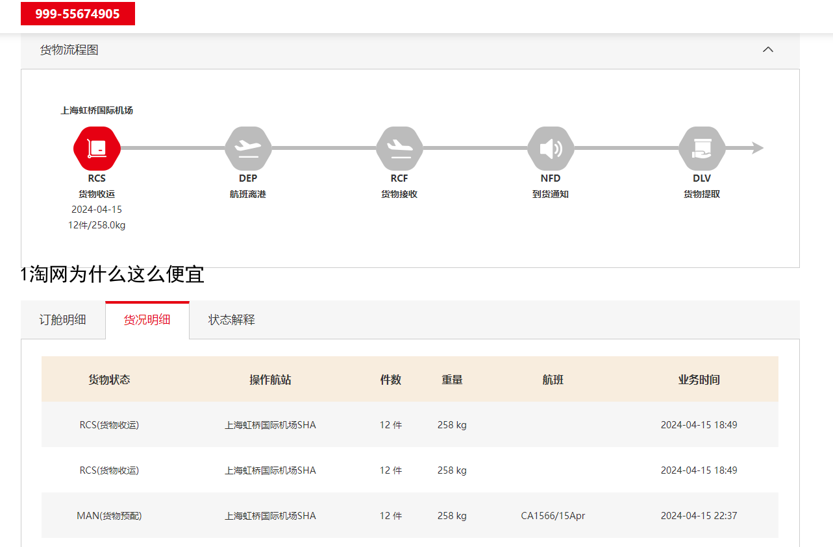
Task: Click the arrow at flow timeline end
Action: pos(757,149)
